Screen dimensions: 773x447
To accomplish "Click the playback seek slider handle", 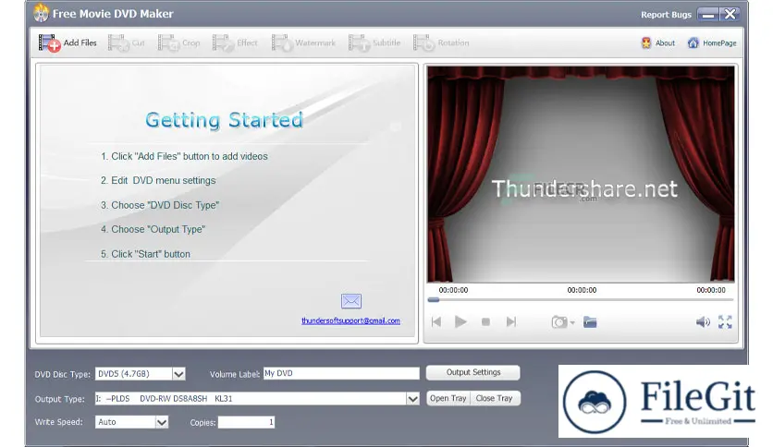I will [x=434, y=299].
